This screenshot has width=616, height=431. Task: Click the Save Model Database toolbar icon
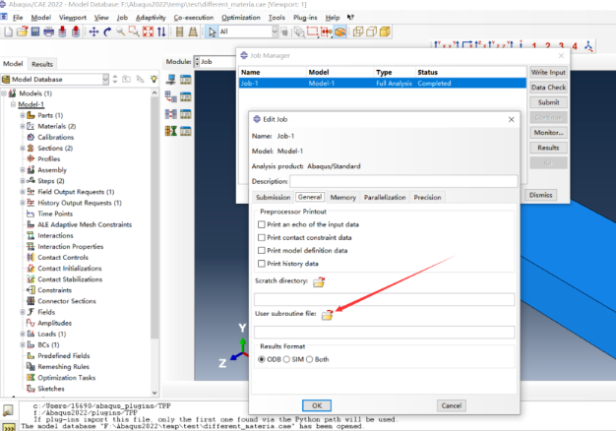coord(34,31)
